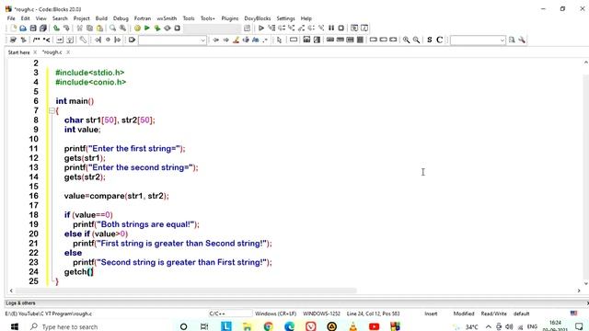Click the wrench options icon
Screen dimensions: 589x331
[522, 40]
